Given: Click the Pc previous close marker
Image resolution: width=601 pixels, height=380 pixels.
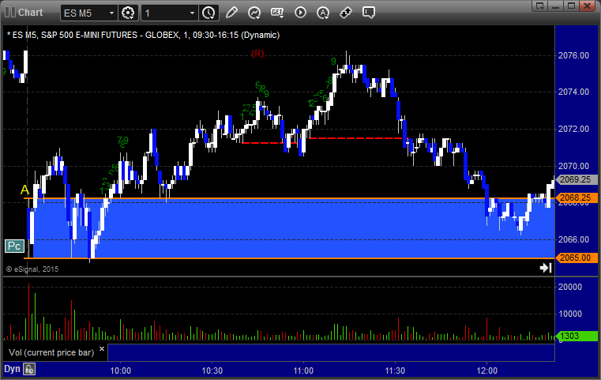Looking at the screenshot, I should tap(14, 246).
